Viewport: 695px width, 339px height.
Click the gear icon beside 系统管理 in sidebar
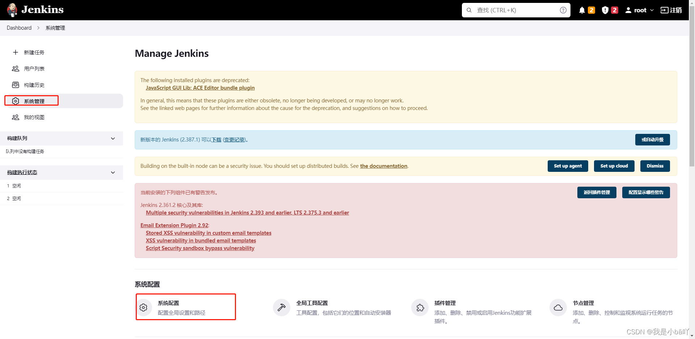tap(16, 101)
